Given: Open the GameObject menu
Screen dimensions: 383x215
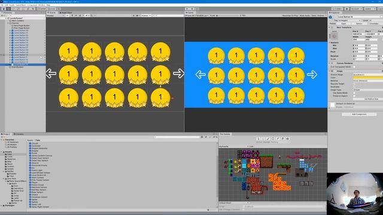Looking at the screenshot, I should [21, 5].
